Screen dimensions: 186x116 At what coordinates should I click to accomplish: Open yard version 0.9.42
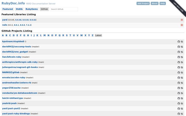[33, 20]
